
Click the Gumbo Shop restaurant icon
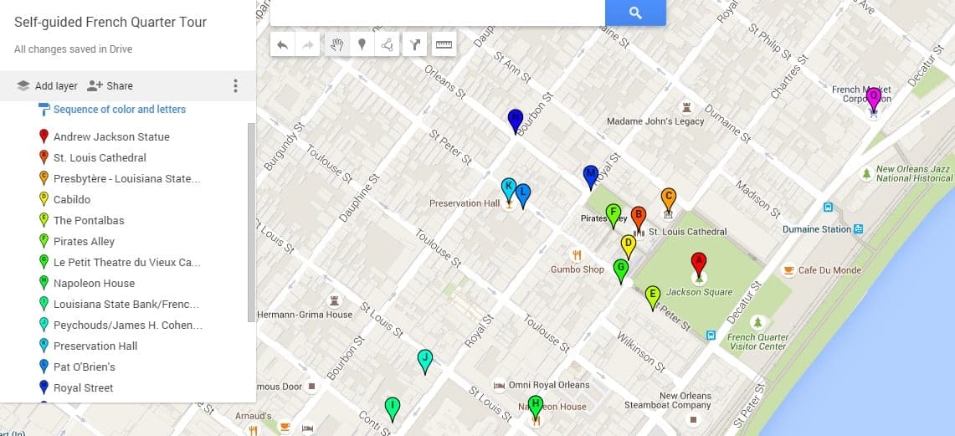tap(577, 256)
